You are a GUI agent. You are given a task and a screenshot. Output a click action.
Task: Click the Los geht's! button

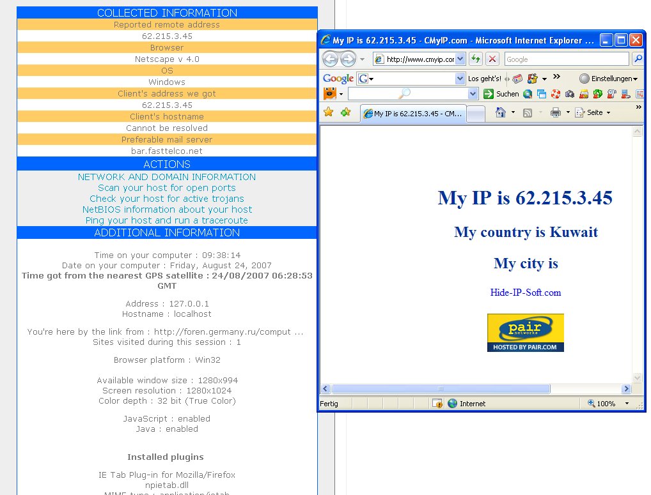(484, 79)
